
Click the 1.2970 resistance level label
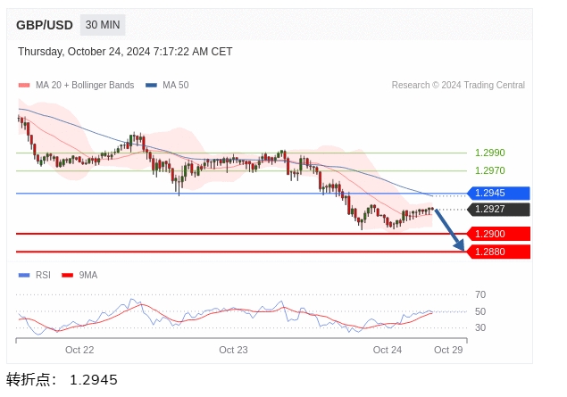click(489, 170)
